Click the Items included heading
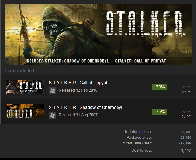 click(x=20, y=71)
